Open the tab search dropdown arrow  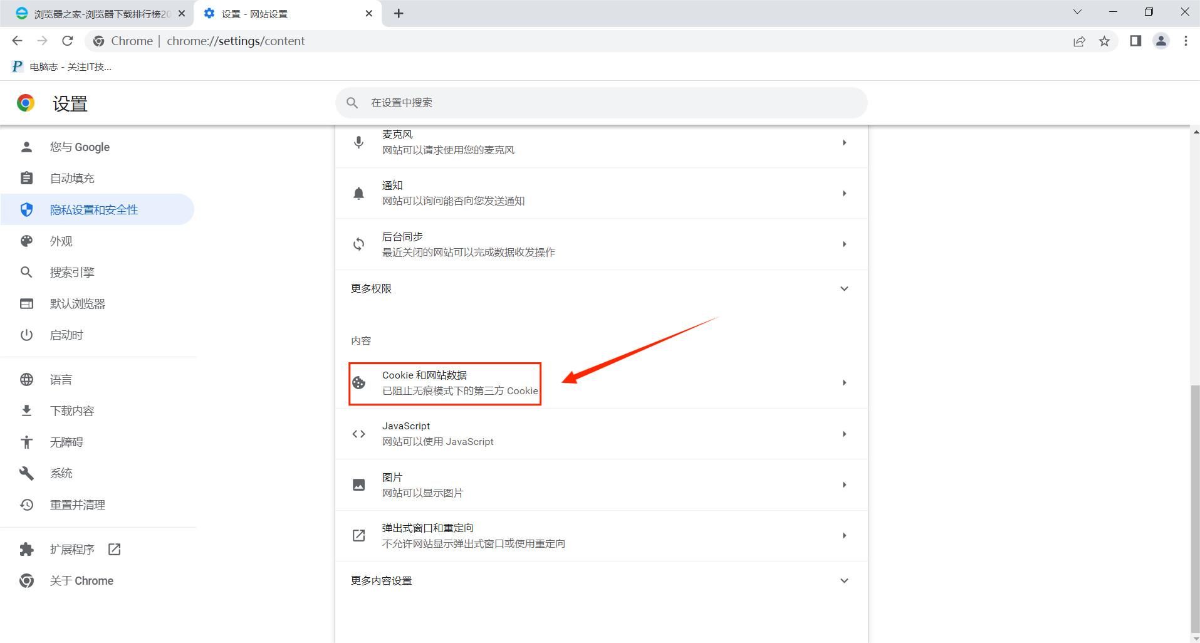(1077, 12)
